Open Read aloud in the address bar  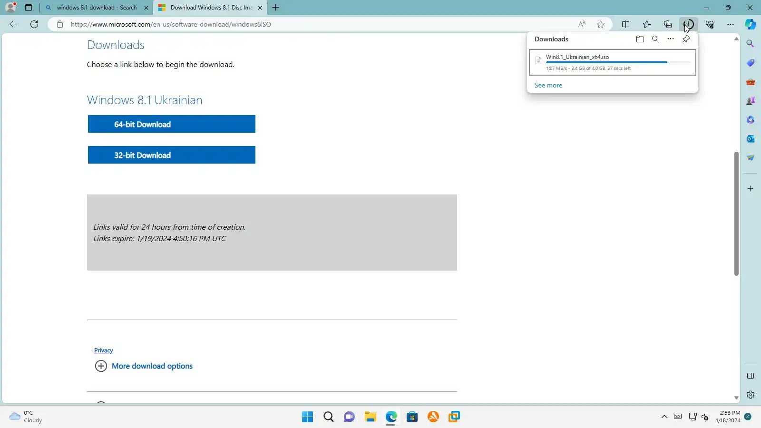coord(582,24)
